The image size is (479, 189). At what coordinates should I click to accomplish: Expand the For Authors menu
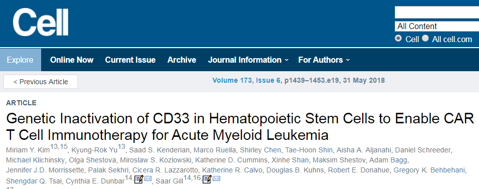[324, 60]
